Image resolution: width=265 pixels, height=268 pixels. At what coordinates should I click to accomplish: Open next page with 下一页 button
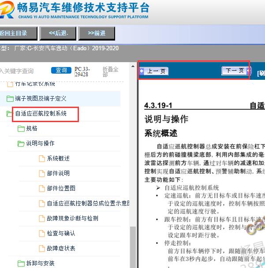(x=236, y=71)
